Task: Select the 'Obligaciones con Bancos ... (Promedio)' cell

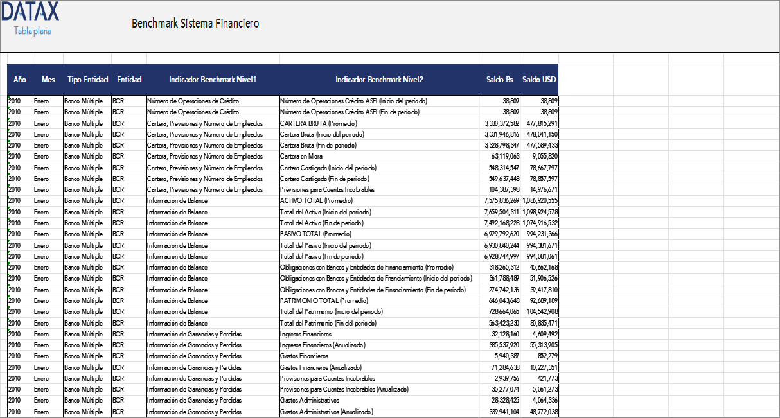Action: tap(379, 267)
